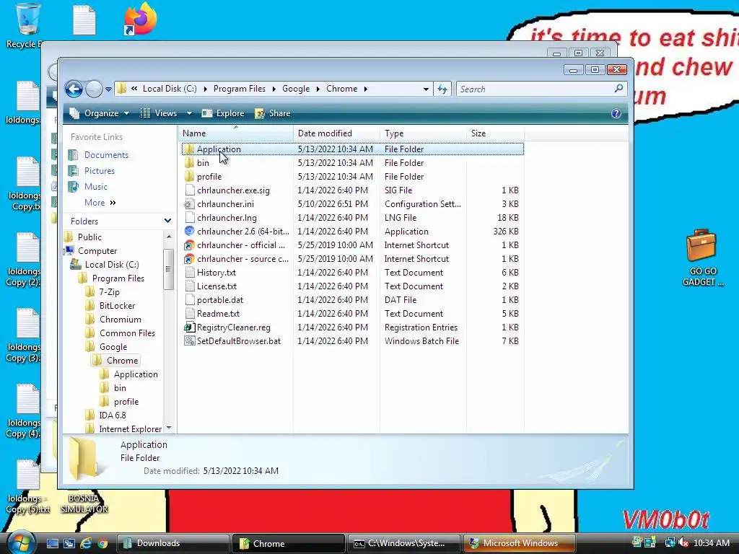The height and width of the screenshot is (554, 739).
Task: Open the recent pages arrow beside Forward
Action: point(108,89)
